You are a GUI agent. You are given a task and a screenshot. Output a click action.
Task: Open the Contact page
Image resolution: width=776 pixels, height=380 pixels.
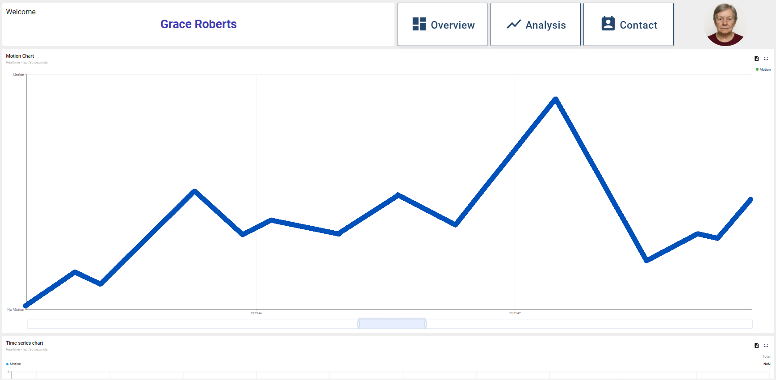[628, 25]
